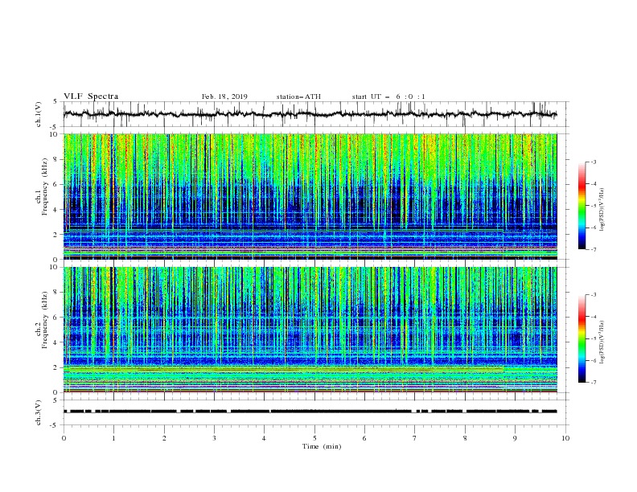Click "-3" on the ch.1 color bar
This screenshot has width=637, height=492.
[593, 162]
